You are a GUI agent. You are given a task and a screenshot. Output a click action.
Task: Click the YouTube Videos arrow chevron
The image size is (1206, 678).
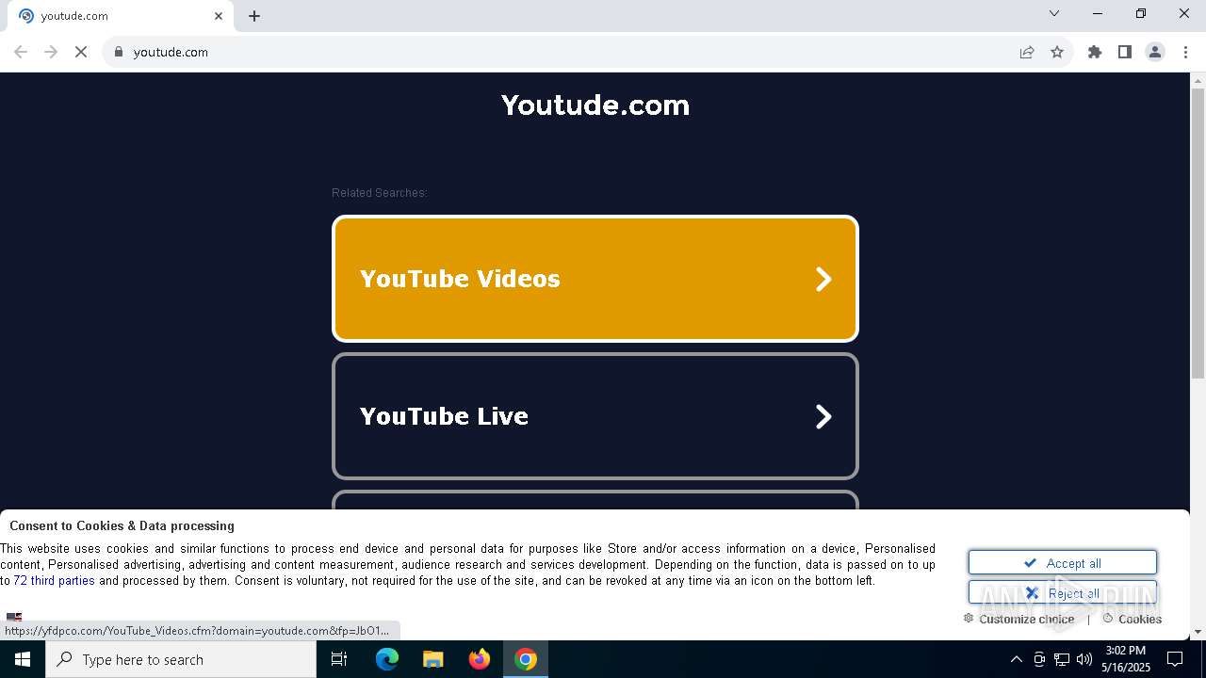click(x=823, y=279)
